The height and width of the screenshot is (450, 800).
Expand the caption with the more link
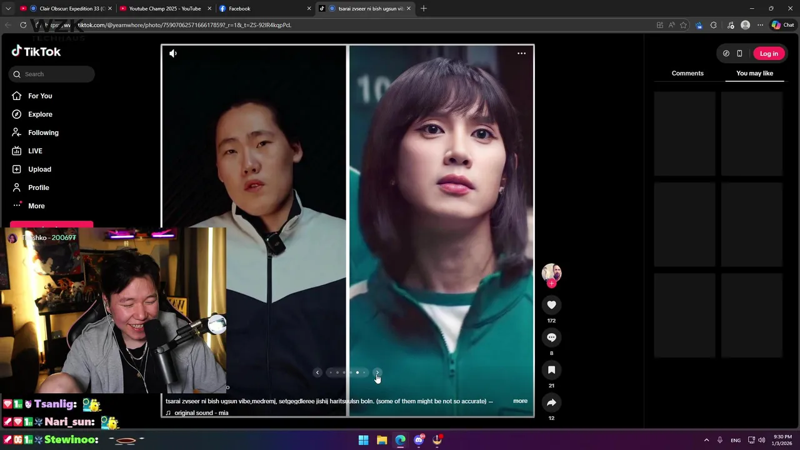520,401
